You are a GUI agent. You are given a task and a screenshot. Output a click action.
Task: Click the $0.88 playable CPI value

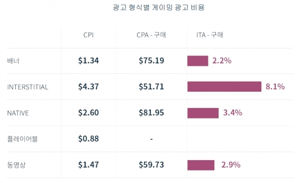(89, 139)
